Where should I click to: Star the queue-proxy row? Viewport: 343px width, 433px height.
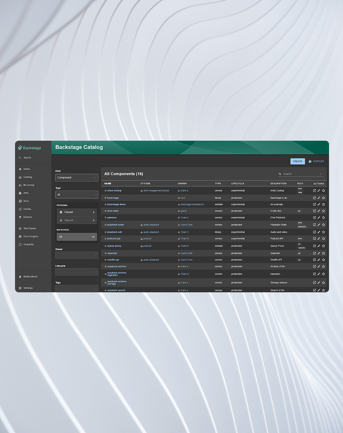tap(323, 246)
